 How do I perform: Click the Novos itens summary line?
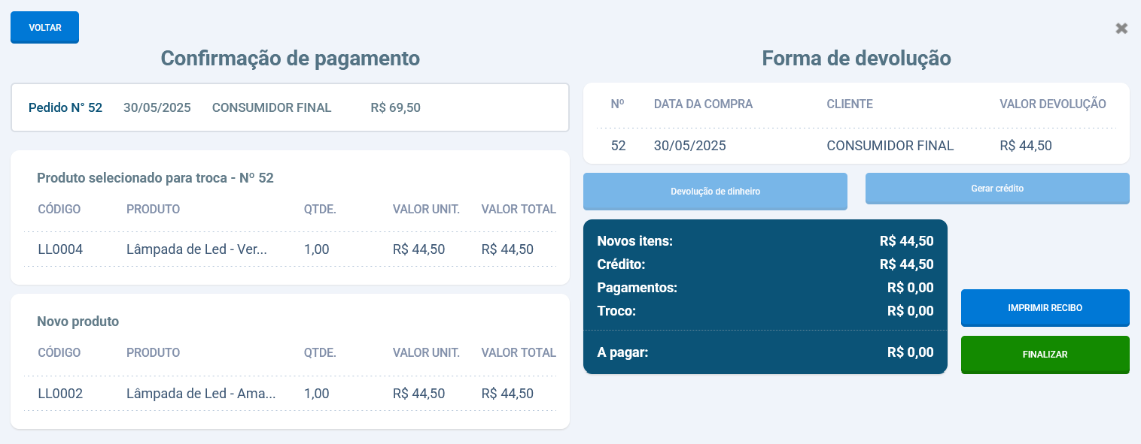[765, 241]
